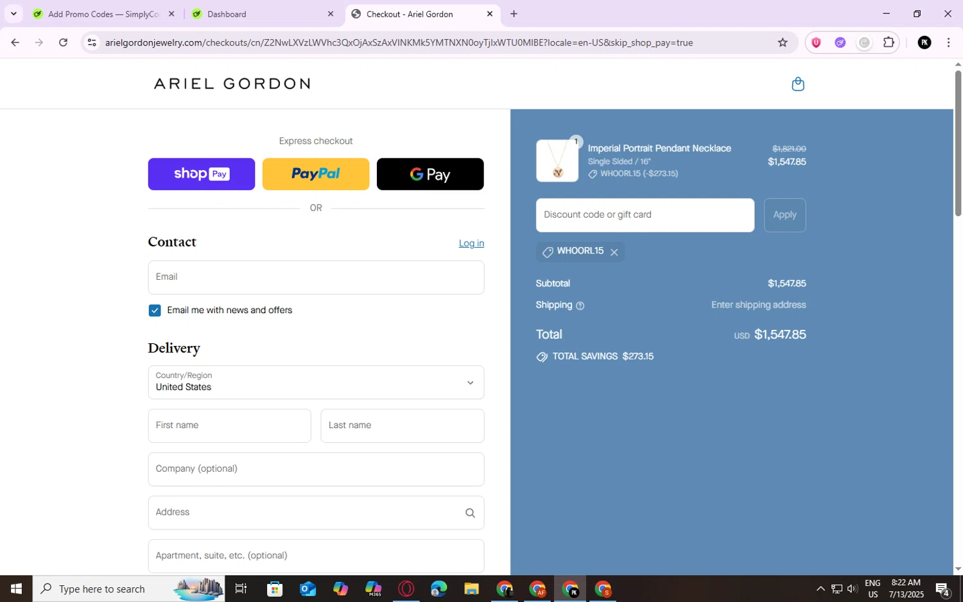Image resolution: width=963 pixels, height=602 pixels.
Task: Go back to the previous page
Action: point(15,42)
